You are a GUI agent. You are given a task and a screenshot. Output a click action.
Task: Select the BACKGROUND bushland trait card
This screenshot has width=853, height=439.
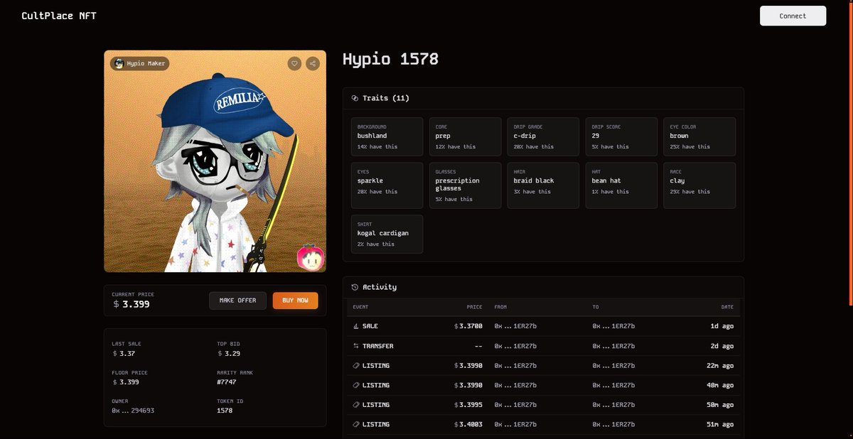tap(387, 136)
